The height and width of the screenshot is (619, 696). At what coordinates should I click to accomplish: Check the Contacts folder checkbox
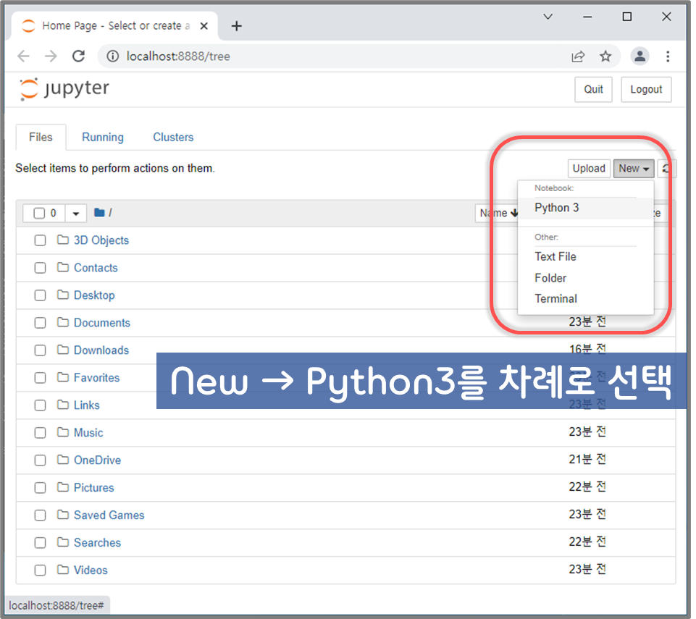(x=41, y=268)
